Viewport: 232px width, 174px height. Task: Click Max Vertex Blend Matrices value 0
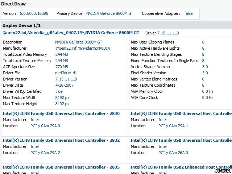(203, 79)
